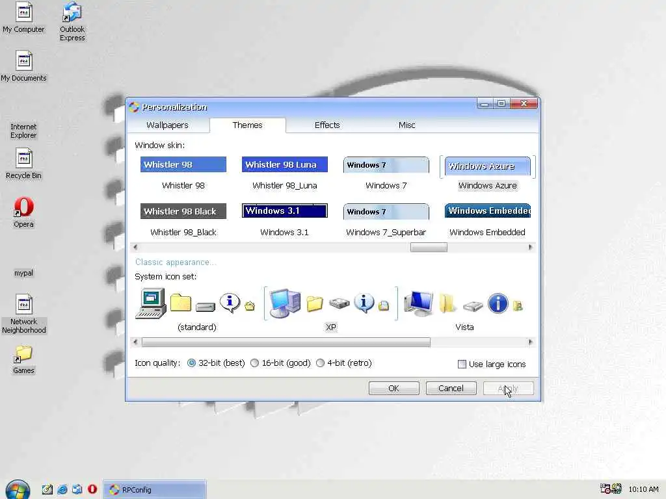Open My Documents desktop icon

tap(23, 66)
